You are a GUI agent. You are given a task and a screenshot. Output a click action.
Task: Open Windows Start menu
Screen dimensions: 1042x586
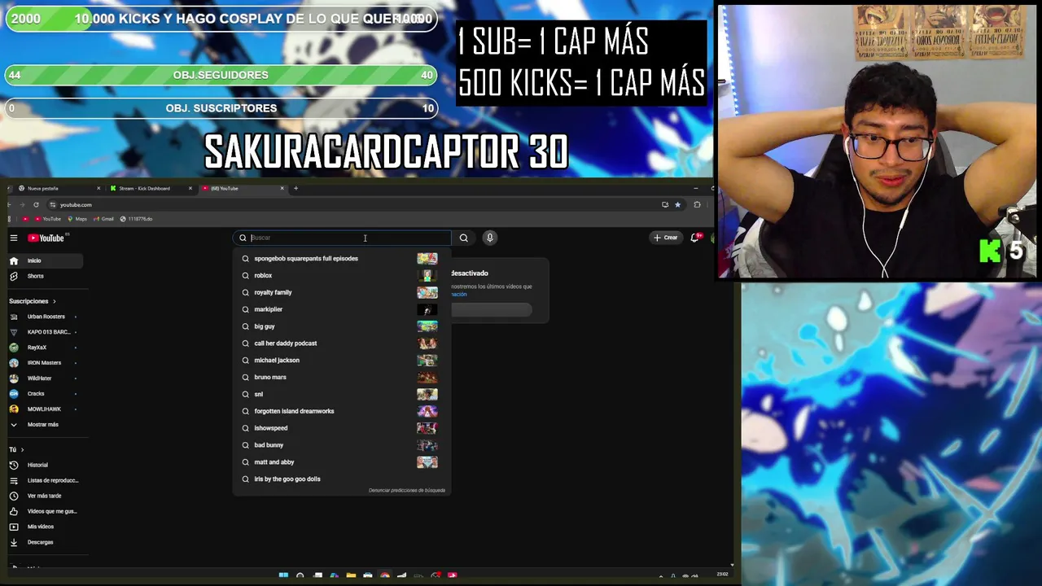click(x=283, y=575)
